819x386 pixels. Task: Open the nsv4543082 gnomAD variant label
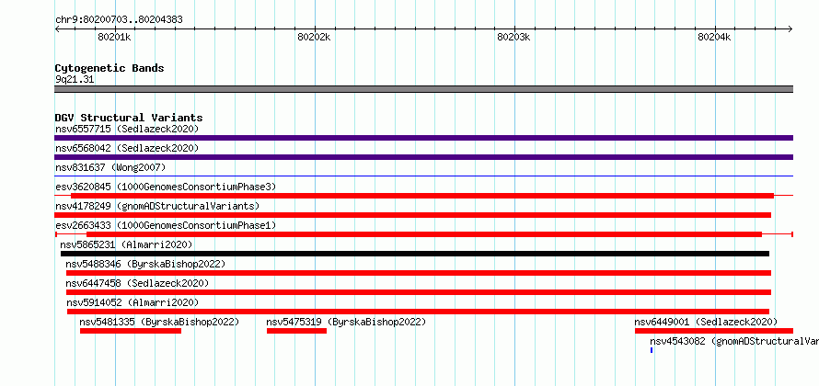(x=734, y=341)
